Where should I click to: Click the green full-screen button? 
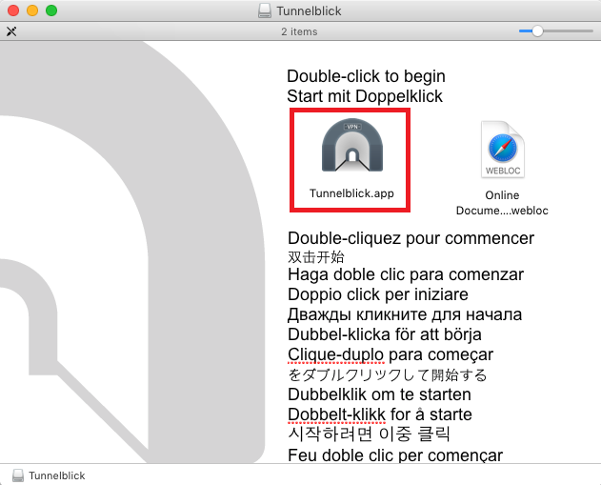pos(51,10)
